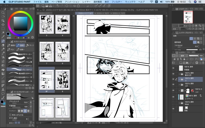Click the Navigator zoom in icon
The height and width of the screenshot is (128, 205).
[193, 26]
